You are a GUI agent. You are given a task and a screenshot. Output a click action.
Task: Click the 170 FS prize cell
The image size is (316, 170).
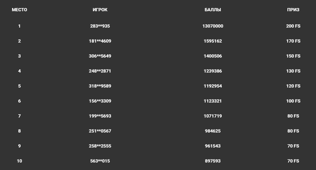[x=293, y=41]
